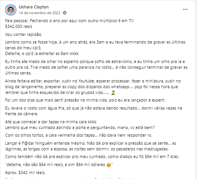Image resolution: width=197 pixels, height=179 pixels.
Task: Click the globe public audience icon
Action: point(65,13)
